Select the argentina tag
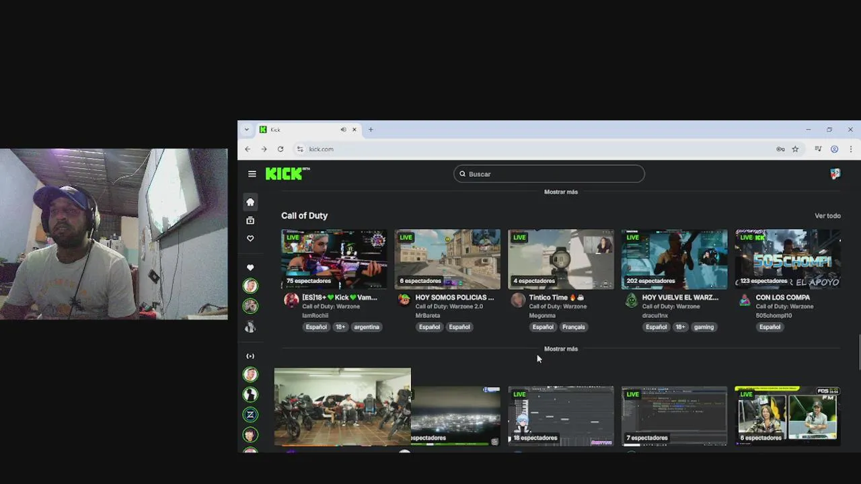The image size is (861, 484). tap(367, 327)
